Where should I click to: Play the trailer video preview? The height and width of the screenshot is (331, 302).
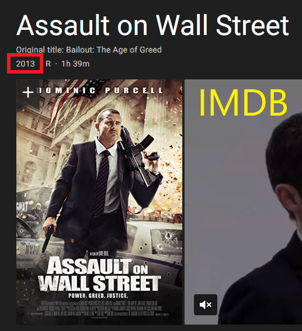tap(243, 202)
